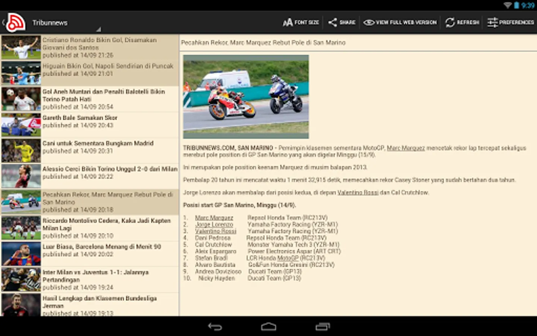Open Gareth Bale Samakan Skor article
Image resolution: width=537 pixels, height=336 pixels.
click(90, 125)
